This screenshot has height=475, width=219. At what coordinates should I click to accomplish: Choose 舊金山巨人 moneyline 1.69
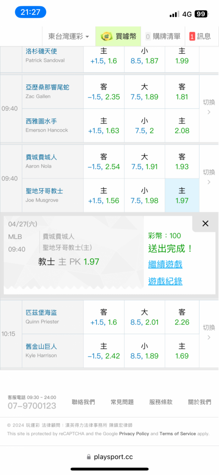(x=182, y=351)
